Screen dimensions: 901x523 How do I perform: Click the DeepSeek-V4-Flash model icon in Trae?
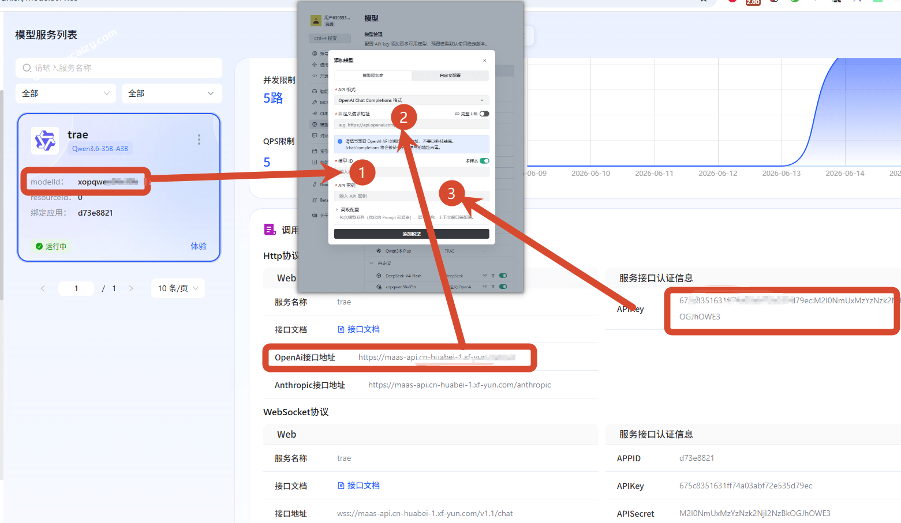(379, 276)
